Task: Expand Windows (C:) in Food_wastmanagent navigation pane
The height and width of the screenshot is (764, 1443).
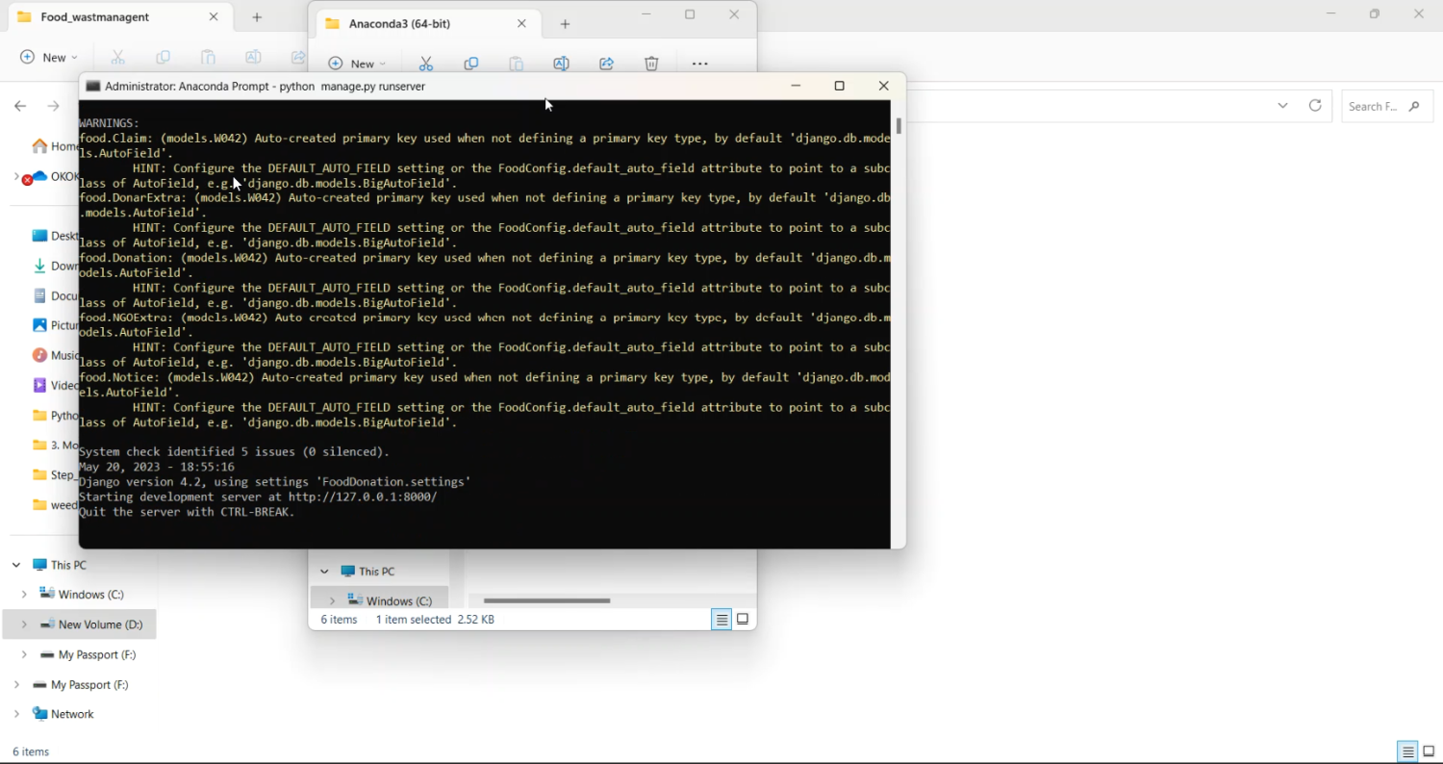Action: tap(24, 595)
